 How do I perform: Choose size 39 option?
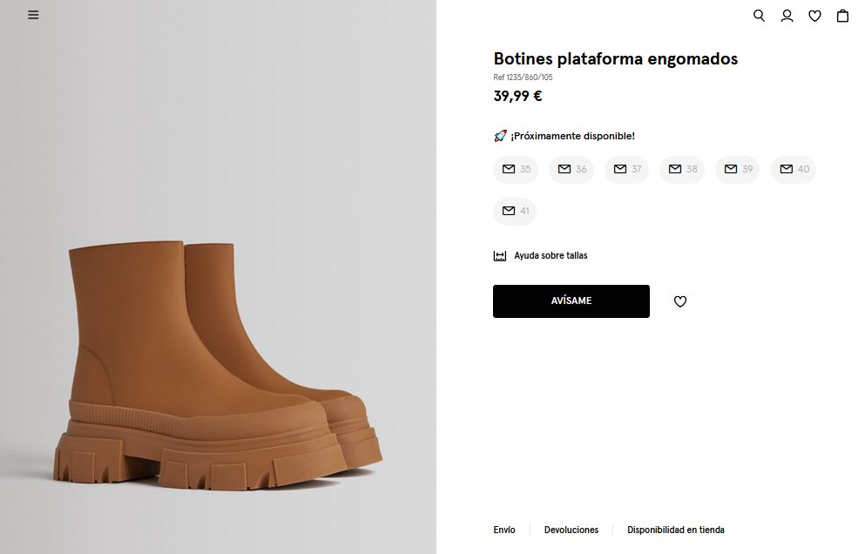coord(738,169)
